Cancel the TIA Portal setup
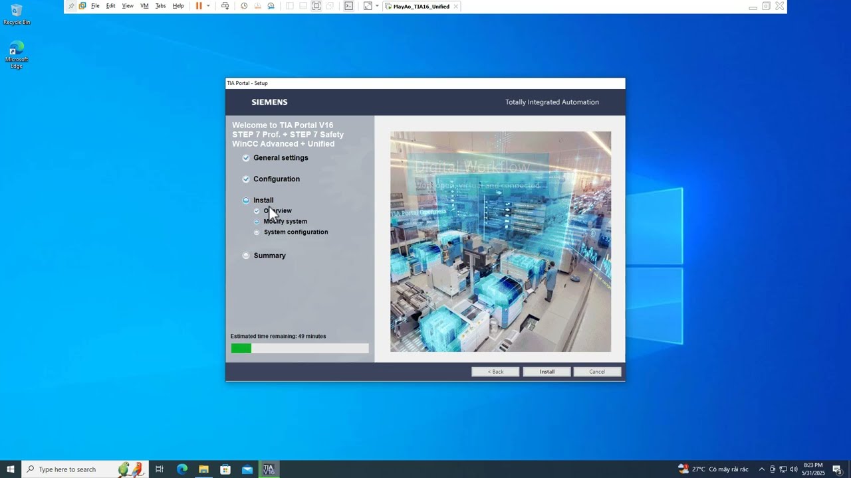Viewport: 851px width, 478px height. coord(597,372)
